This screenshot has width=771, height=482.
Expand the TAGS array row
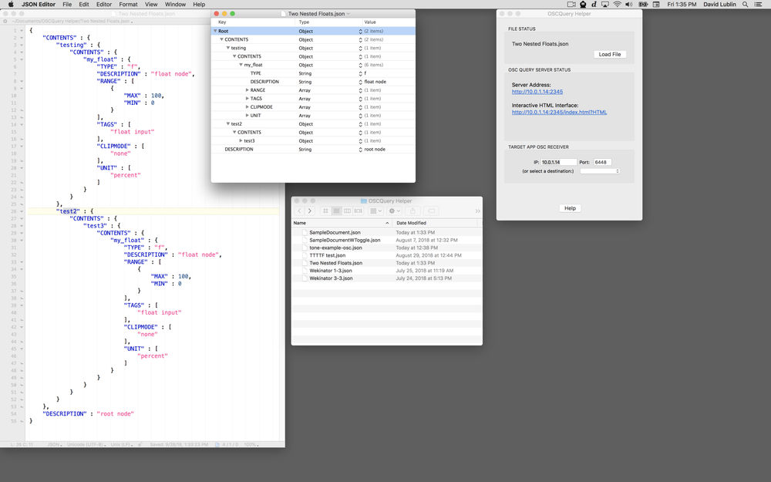tap(247, 99)
